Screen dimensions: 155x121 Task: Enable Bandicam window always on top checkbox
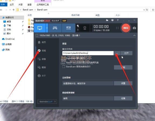(x=64, y=58)
